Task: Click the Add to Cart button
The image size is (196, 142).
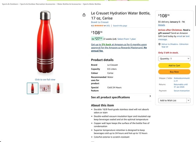Action: coord(174,65)
